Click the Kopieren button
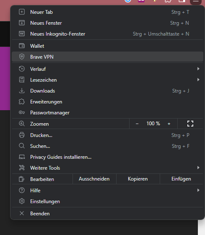 click(138, 179)
